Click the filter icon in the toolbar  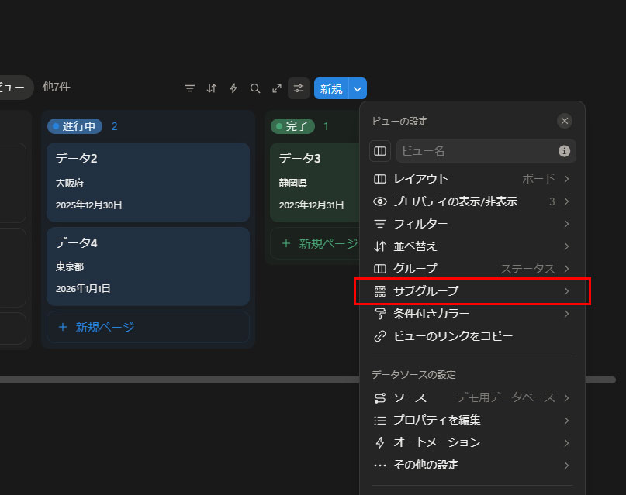click(x=190, y=88)
